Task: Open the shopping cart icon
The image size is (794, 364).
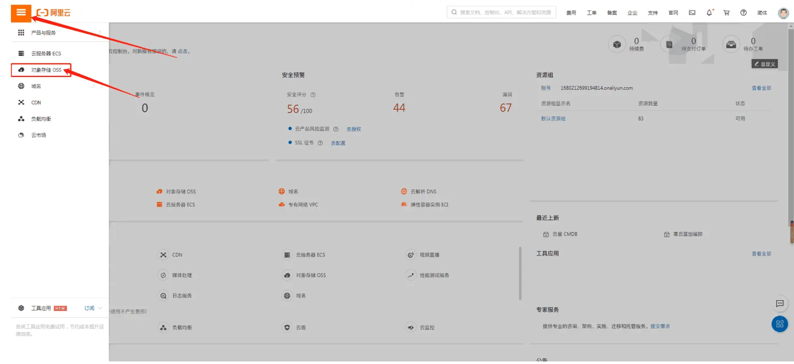Action: pos(726,13)
